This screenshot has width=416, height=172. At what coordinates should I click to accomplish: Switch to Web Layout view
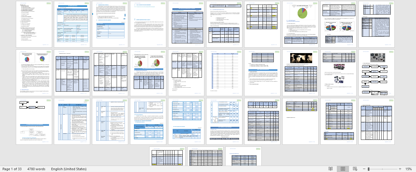[355, 169]
